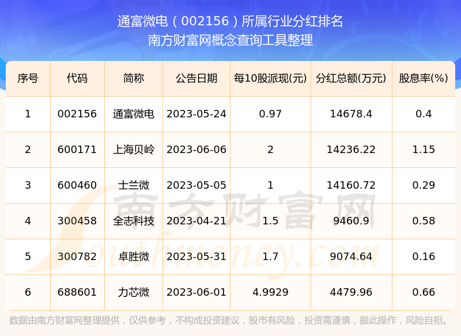Image resolution: width=461 pixels, height=336 pixels.
Task: Click the disclaimer text 数据由南方财富网整理提供
Action: 64,320
